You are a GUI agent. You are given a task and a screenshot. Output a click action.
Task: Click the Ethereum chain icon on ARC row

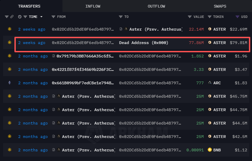[x=9, y=83]
